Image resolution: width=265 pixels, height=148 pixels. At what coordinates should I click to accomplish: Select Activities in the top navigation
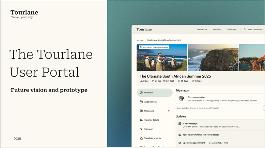(217, 29)
